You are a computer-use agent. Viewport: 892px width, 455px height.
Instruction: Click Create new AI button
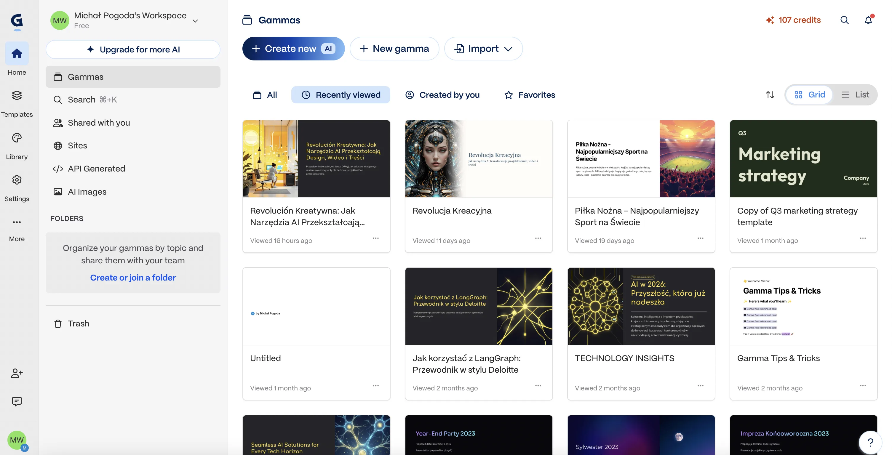(293, 49)
